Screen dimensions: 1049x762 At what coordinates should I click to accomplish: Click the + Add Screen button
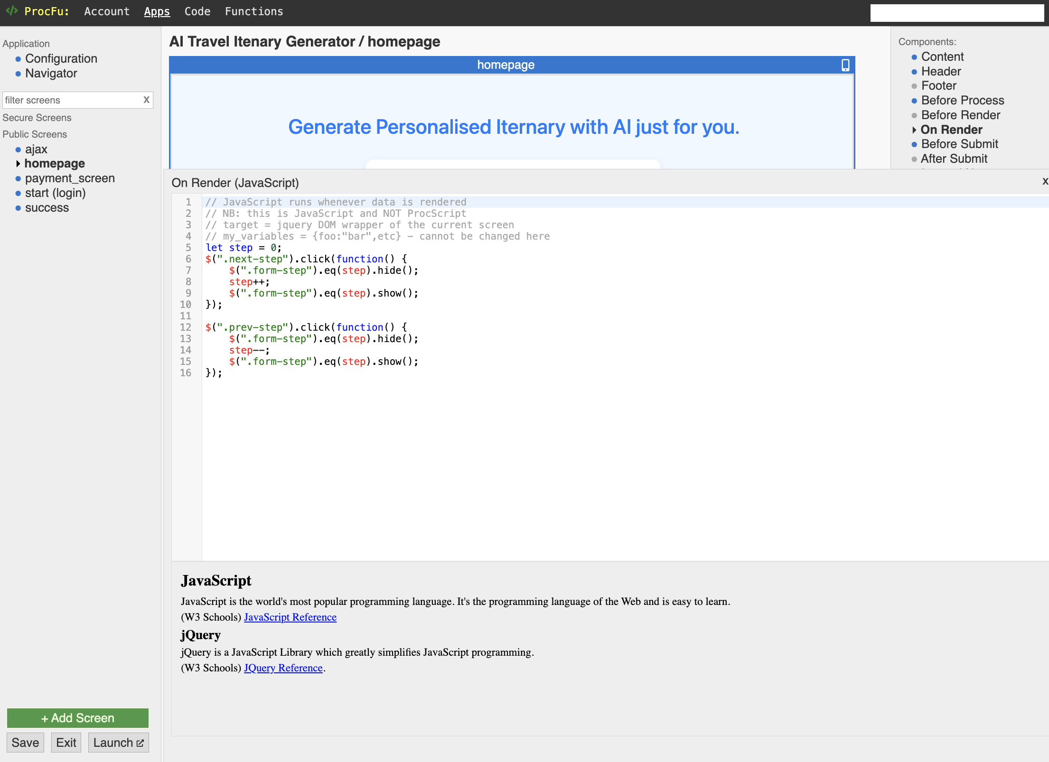coord(77,718)
